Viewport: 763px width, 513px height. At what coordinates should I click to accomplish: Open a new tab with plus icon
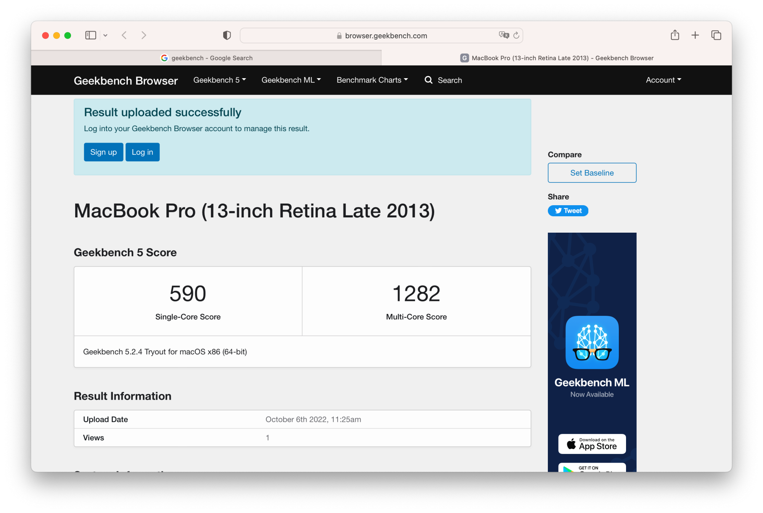click(695, 35)
